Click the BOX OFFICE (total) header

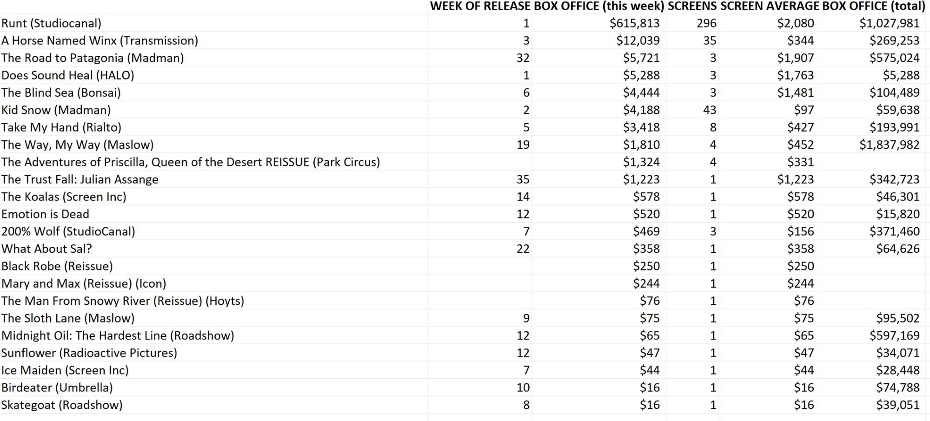tap(873, 6)
